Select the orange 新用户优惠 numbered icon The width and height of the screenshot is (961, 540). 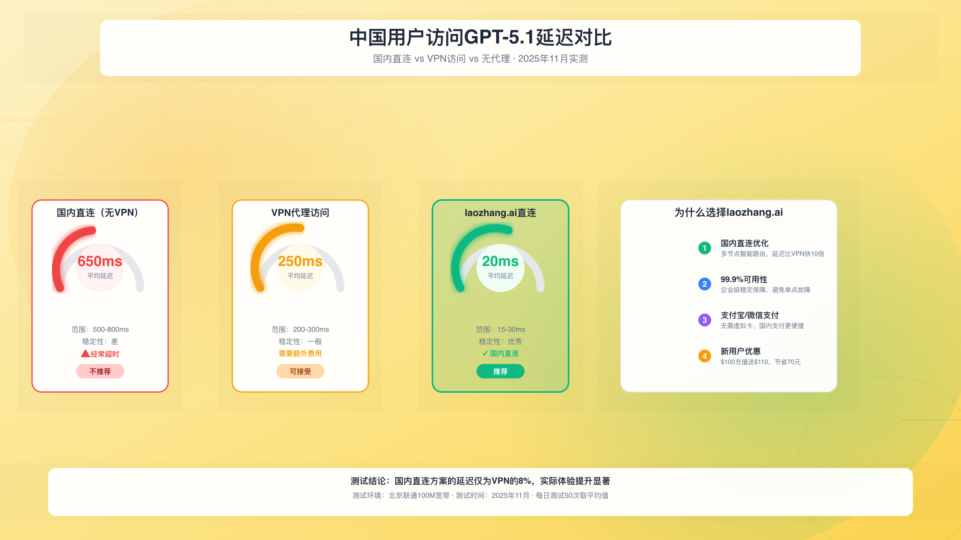704,356
